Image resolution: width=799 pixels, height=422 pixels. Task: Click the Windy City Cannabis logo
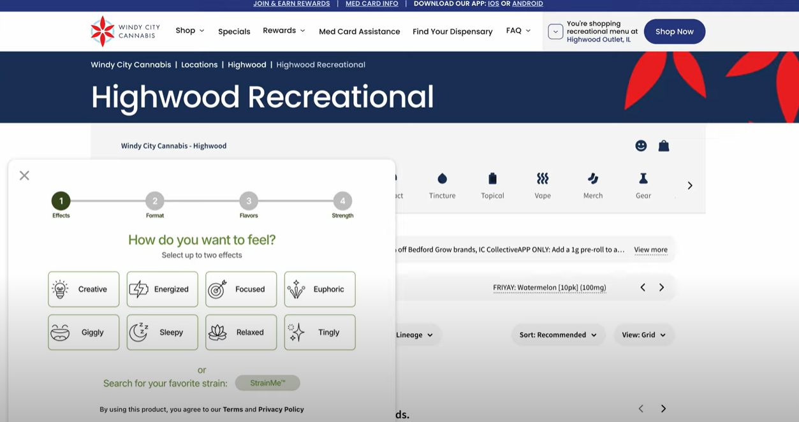point(126,31)
